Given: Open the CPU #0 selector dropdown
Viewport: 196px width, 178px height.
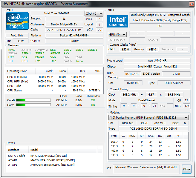Looking at the screenshot, I should (94, 14).
